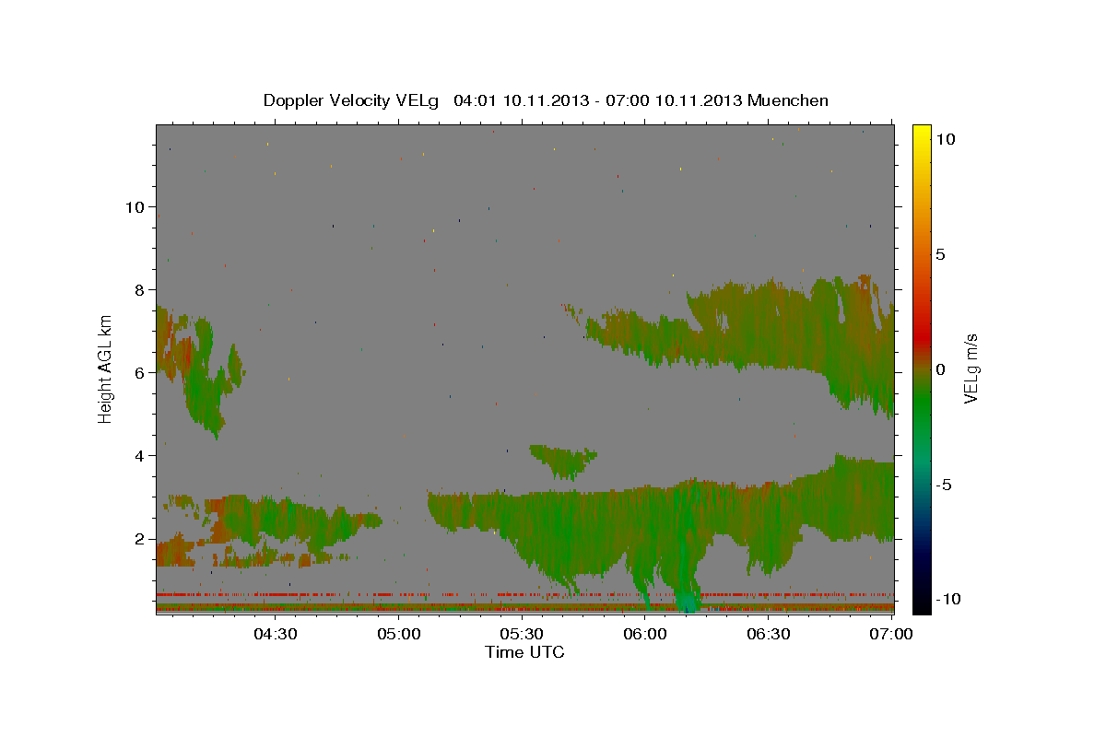Select the 07:00 time tick label
Image resolution: width=1106 pixels, height=737 pixels.
click(890, 634)
